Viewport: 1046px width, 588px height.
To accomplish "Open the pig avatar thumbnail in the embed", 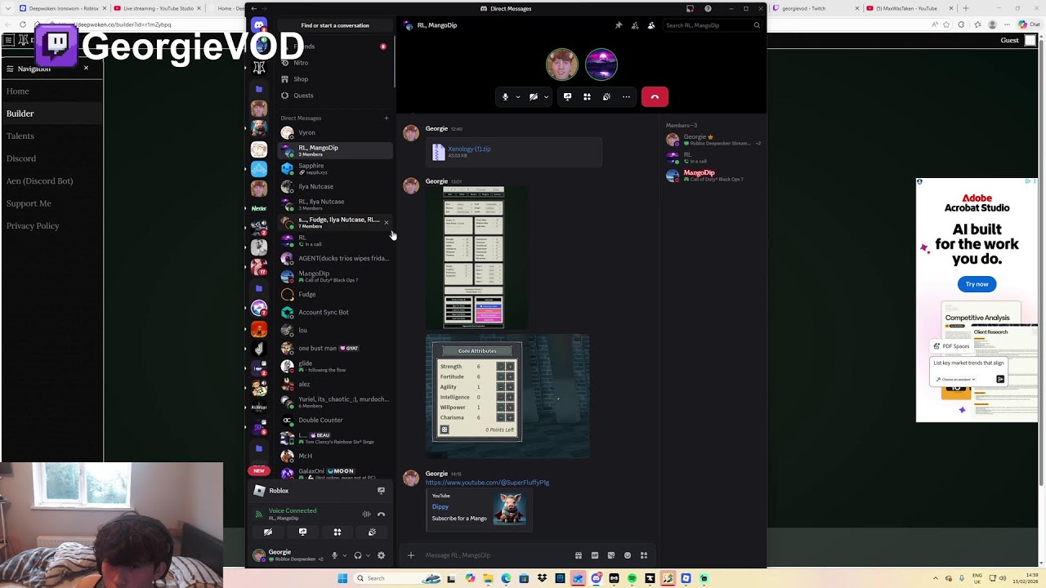I will click(x=509, y=508).
